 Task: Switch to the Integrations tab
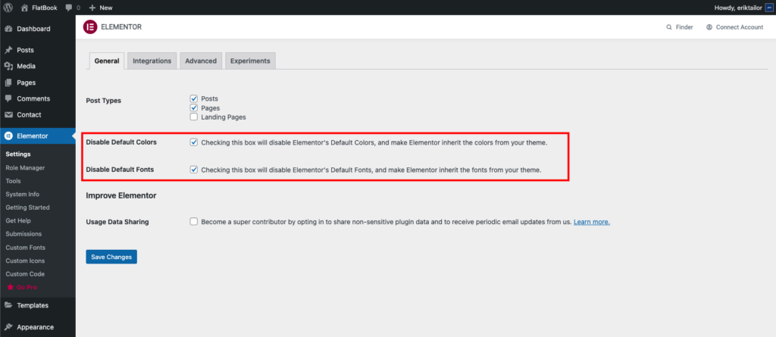pos(152,61)
